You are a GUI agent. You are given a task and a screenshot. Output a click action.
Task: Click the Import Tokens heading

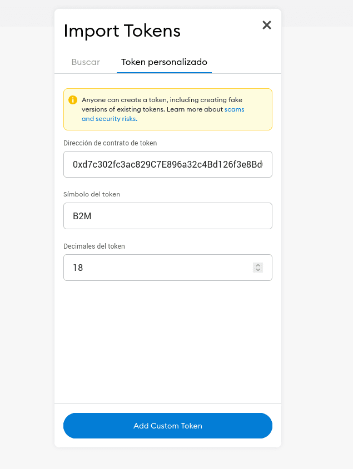122,31
